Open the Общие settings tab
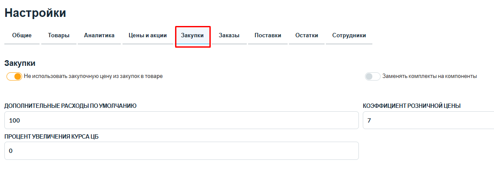 22,36
